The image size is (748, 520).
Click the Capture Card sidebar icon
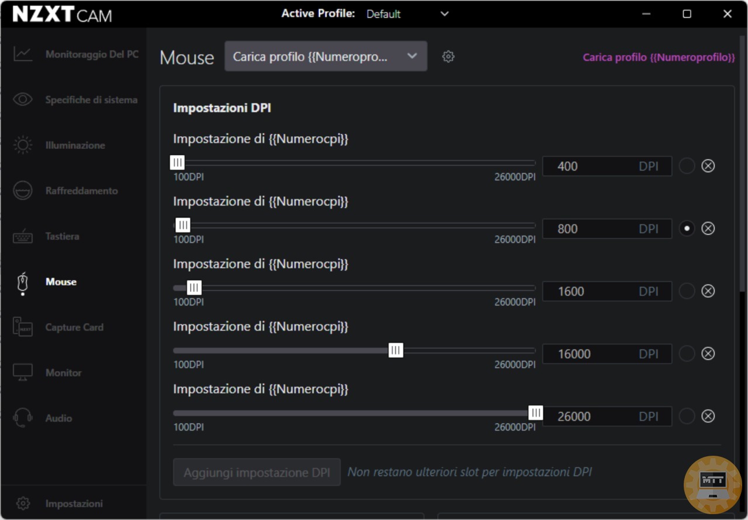click(x=23, y=327)
